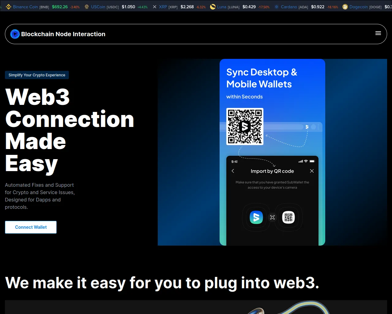
Task: Click the Blockchain Node Interaction logo icon
Action: point(15,34)
